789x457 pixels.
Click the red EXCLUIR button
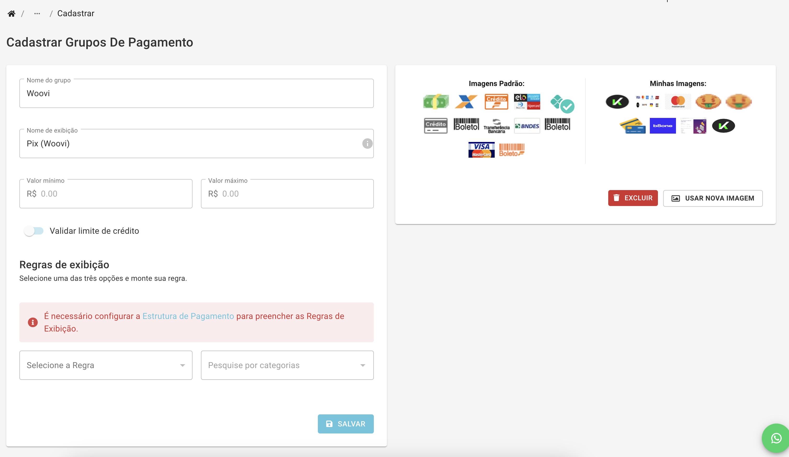633,198
